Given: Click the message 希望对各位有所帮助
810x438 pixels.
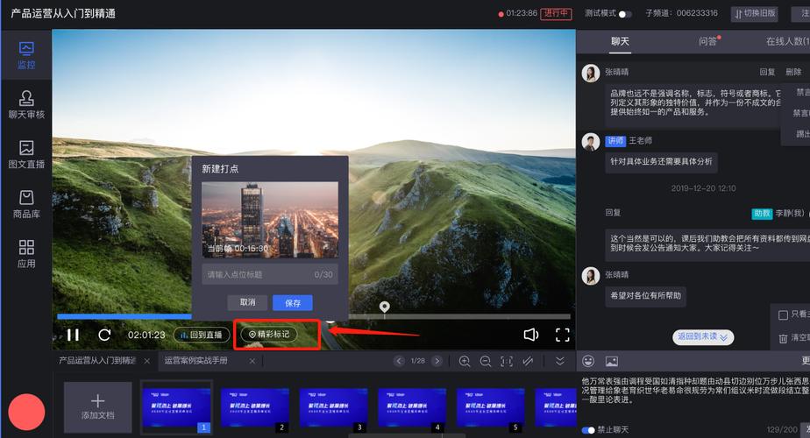Looking at the screenshot, I should [x=646, y=296].
